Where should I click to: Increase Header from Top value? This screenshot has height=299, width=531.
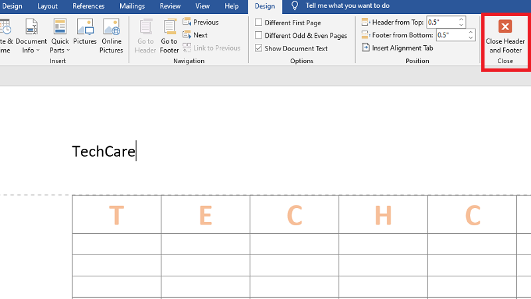(461, 19)
